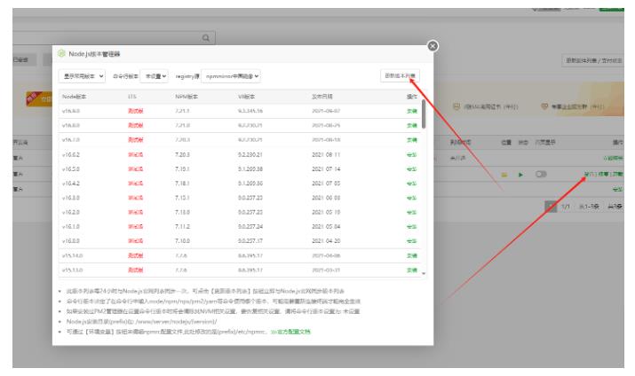Click 安装 for Node v16.3.0

tap(412, 198)
